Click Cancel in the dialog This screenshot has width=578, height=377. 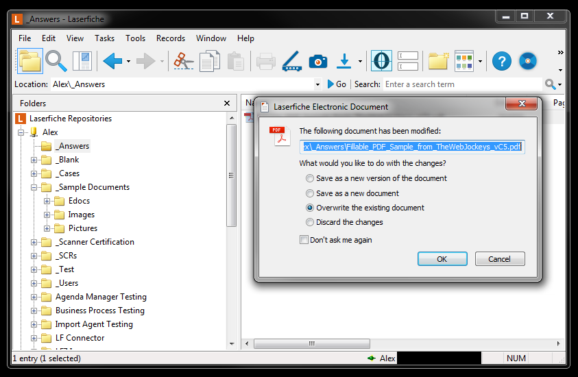tap(499, 258)
